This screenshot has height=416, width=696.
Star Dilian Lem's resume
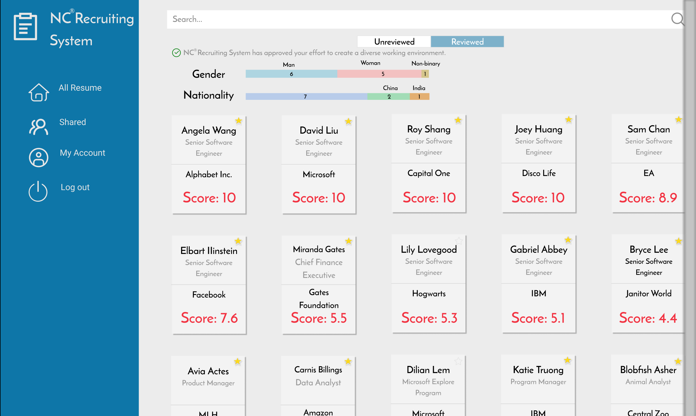458,361
